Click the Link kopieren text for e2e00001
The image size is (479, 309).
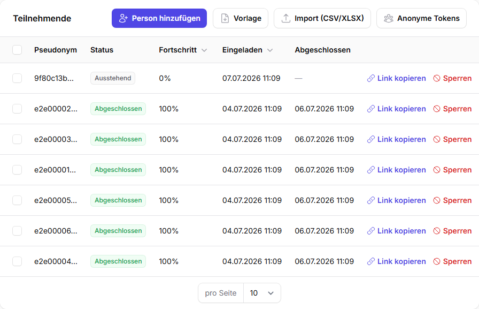401,170
